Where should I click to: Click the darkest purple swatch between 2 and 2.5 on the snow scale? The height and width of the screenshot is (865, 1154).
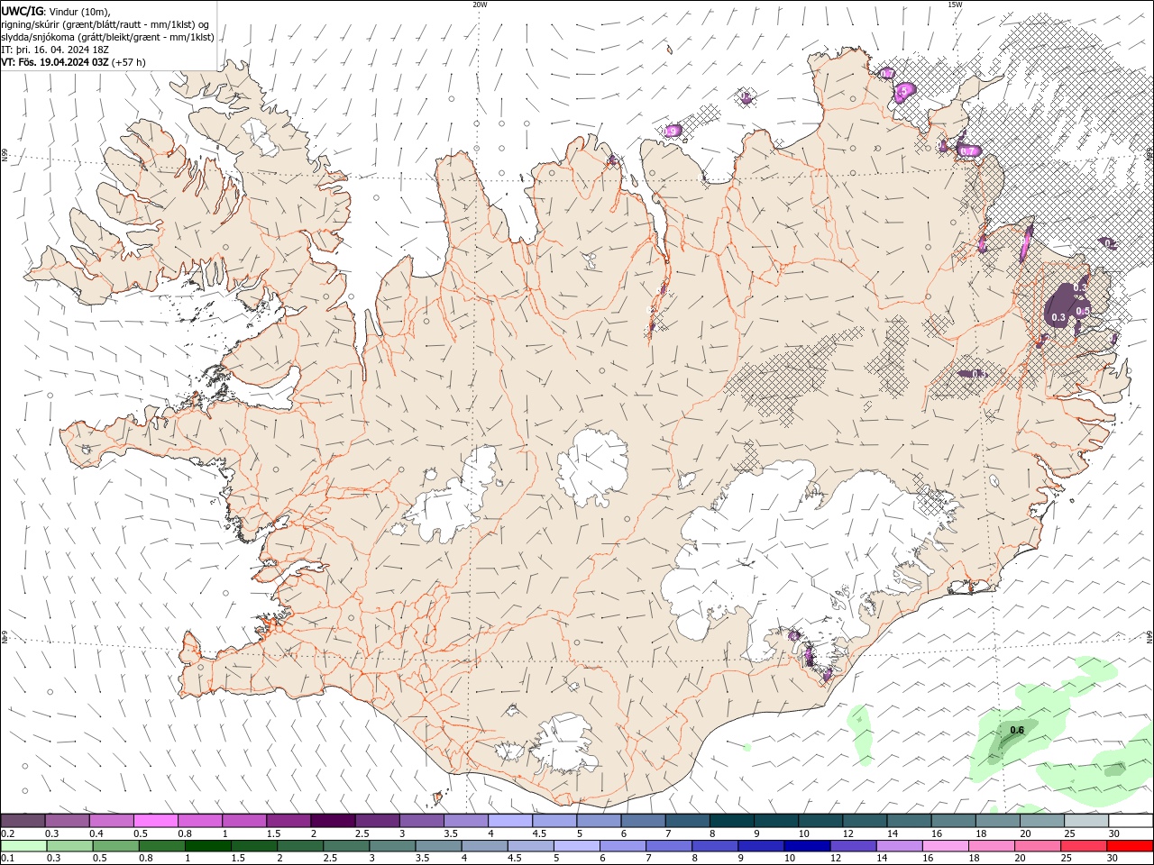point(332,821)
